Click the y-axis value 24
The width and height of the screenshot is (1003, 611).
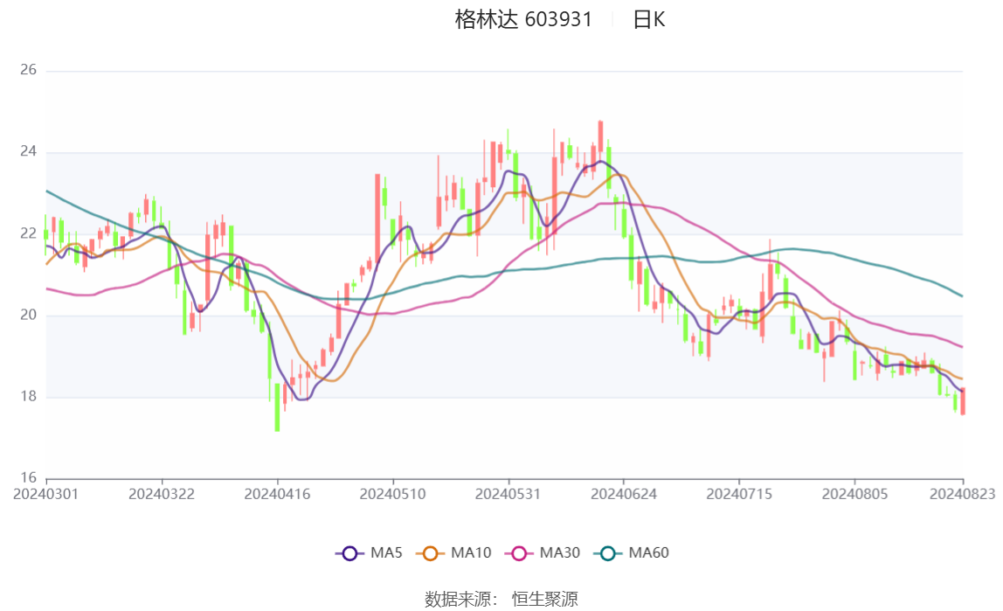tap(28, 151)
